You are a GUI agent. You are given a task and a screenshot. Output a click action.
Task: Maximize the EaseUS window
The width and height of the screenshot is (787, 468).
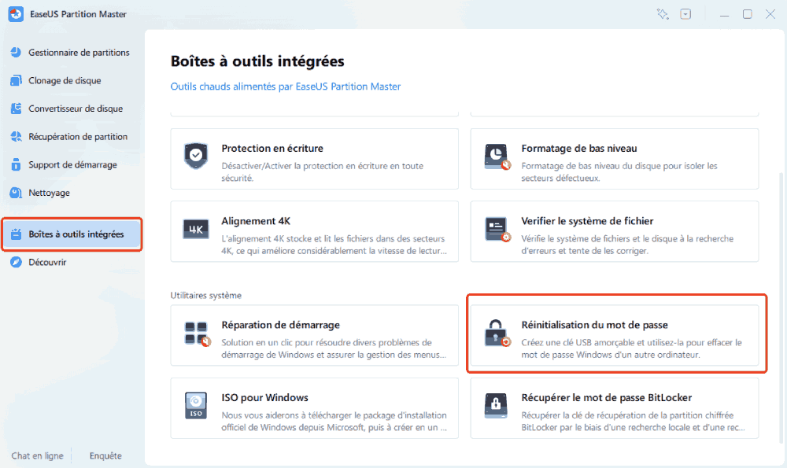pyautogui.click(x=748, y=14)
